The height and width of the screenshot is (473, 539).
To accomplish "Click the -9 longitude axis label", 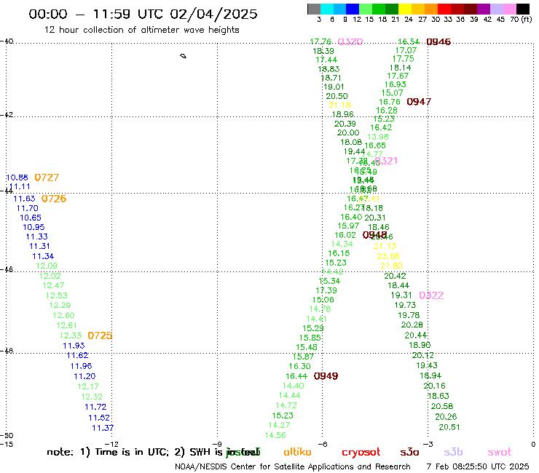I will 218,445.
